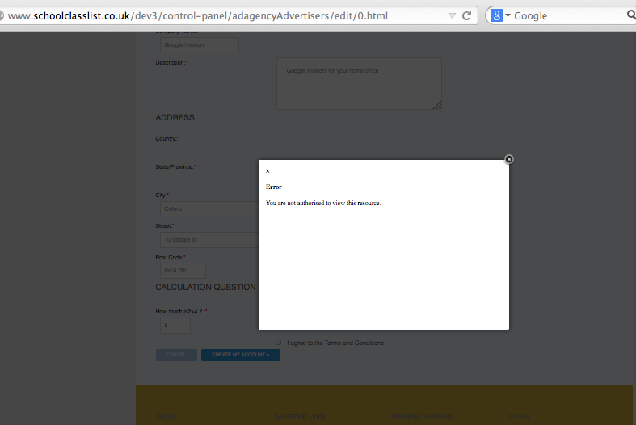Click into the Description text area

(x=359, y=82)
